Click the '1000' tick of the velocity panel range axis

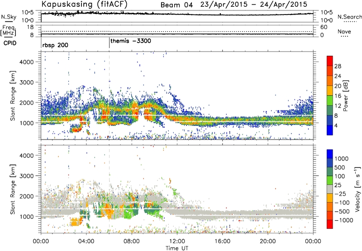coord(26,217)
